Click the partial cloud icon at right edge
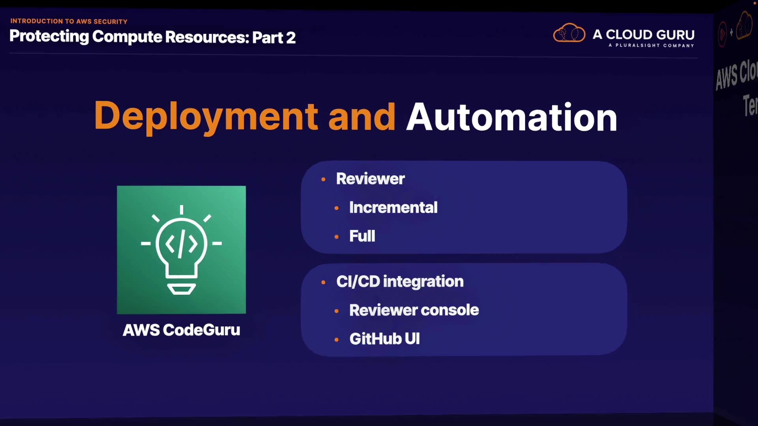Screen dimensions: 758x426 [745, 25]
